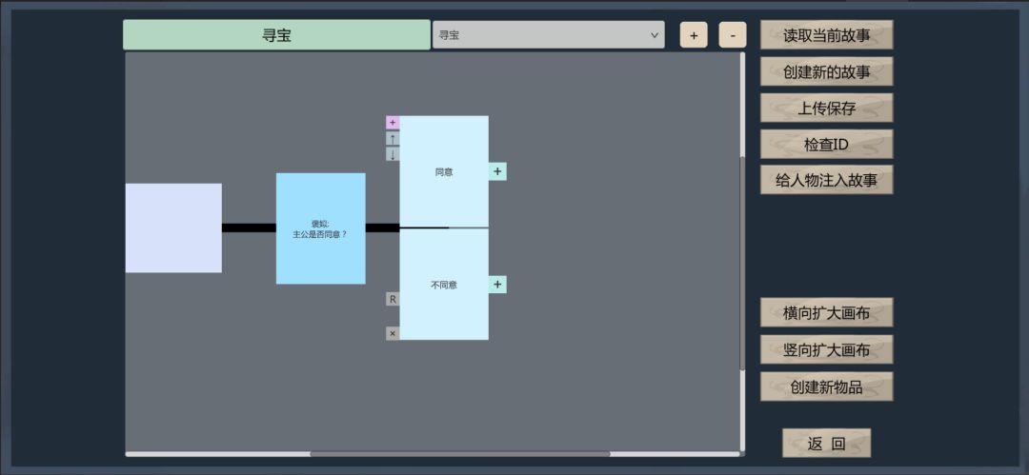Click 读取当前故事 button
The height and width of the screenshot is (475, 1029).
(826, 35)
